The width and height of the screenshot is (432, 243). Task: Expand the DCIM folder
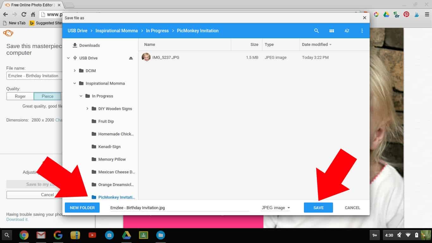coord(75,71)
